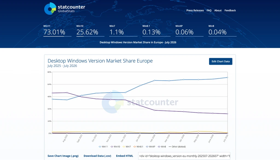This screenshot has height=160, width=280.
Task: Open the FAQ page link
Action: click(x=209, y=10)
